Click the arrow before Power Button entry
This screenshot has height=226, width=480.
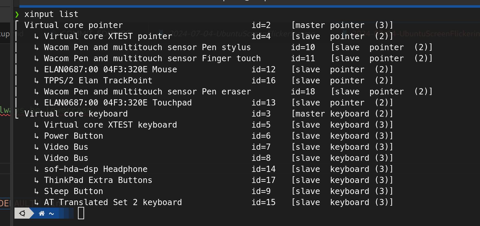37,136
